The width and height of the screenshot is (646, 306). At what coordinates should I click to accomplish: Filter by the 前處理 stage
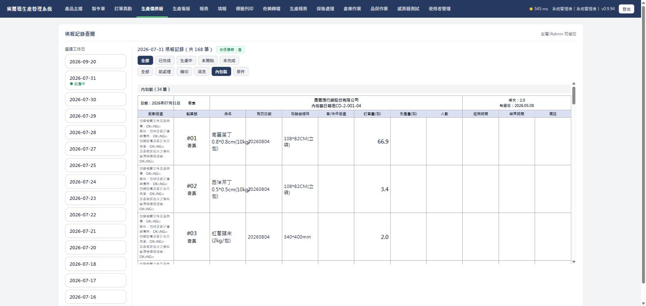pos(164,72)
